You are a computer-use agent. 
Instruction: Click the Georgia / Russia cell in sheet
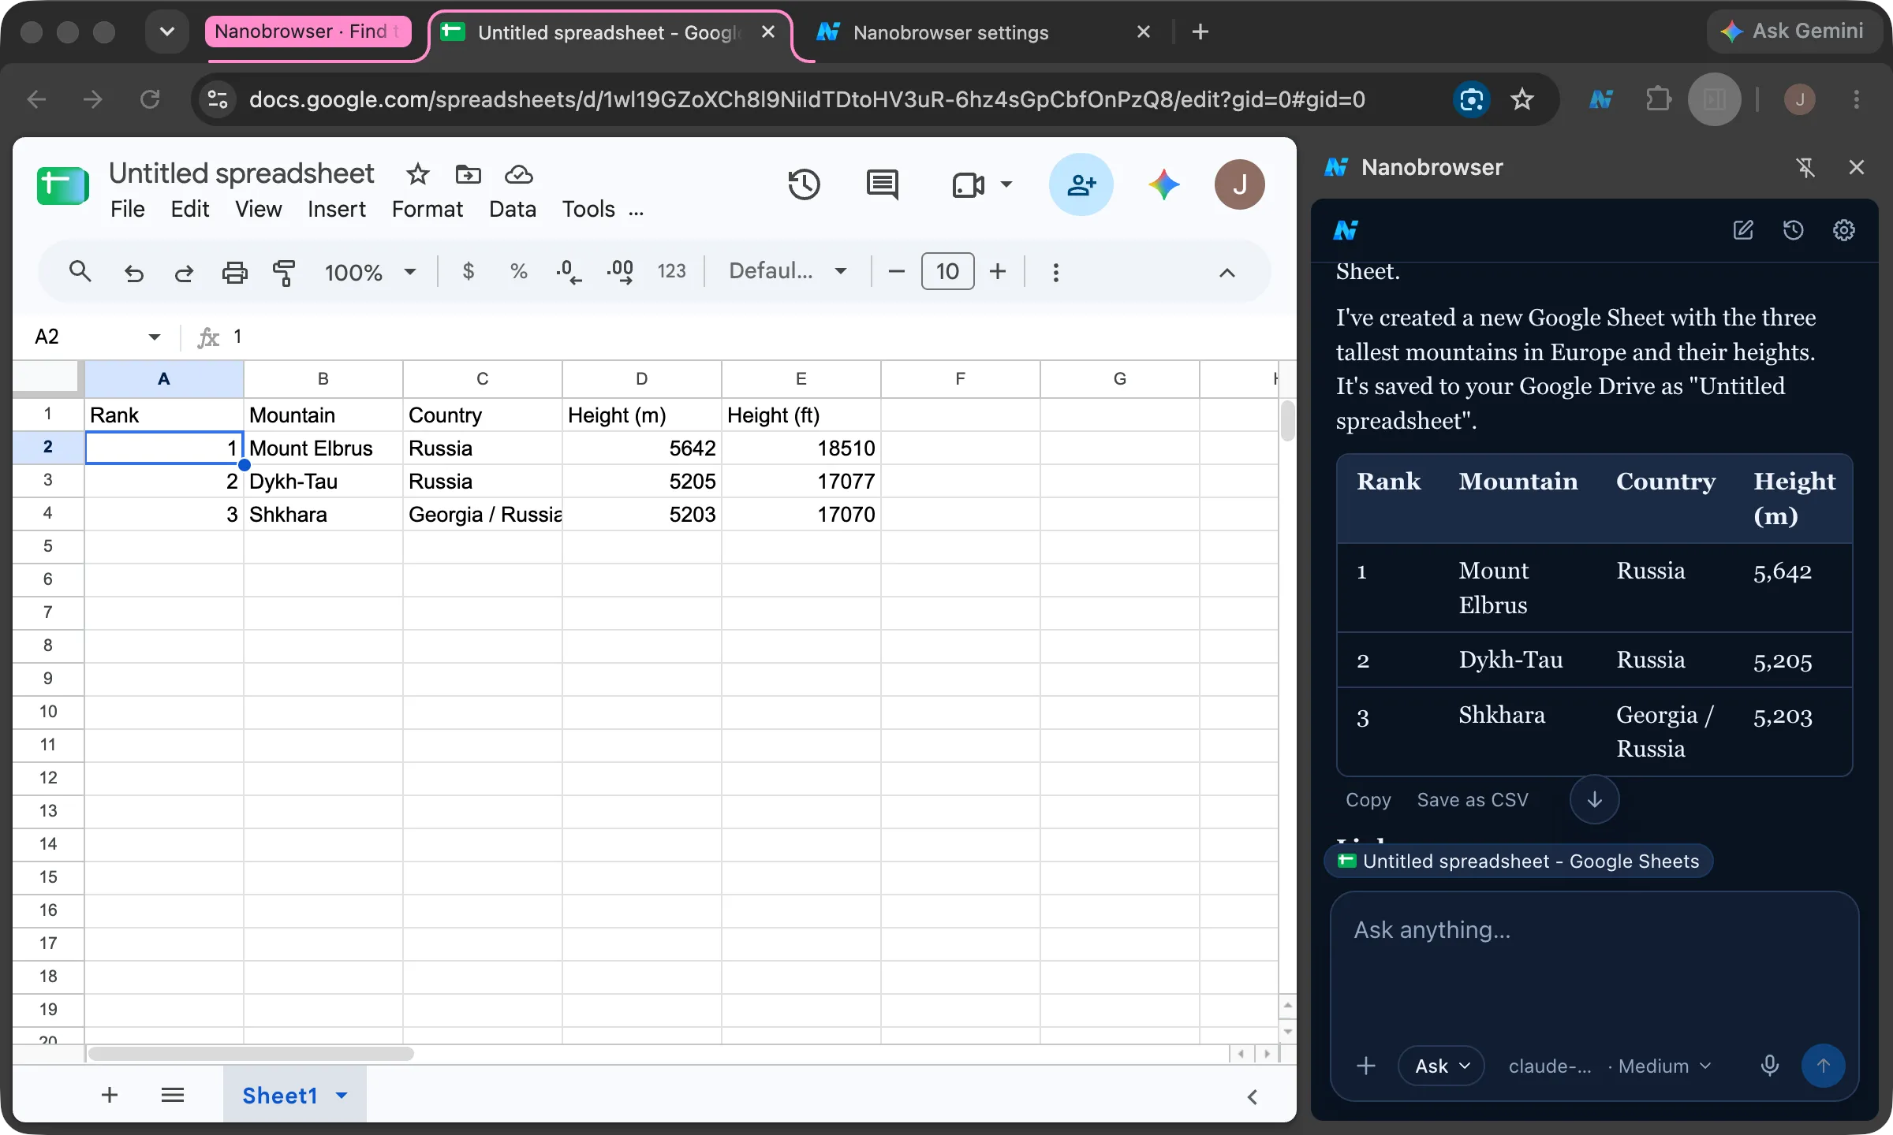[x=483, y=514]
